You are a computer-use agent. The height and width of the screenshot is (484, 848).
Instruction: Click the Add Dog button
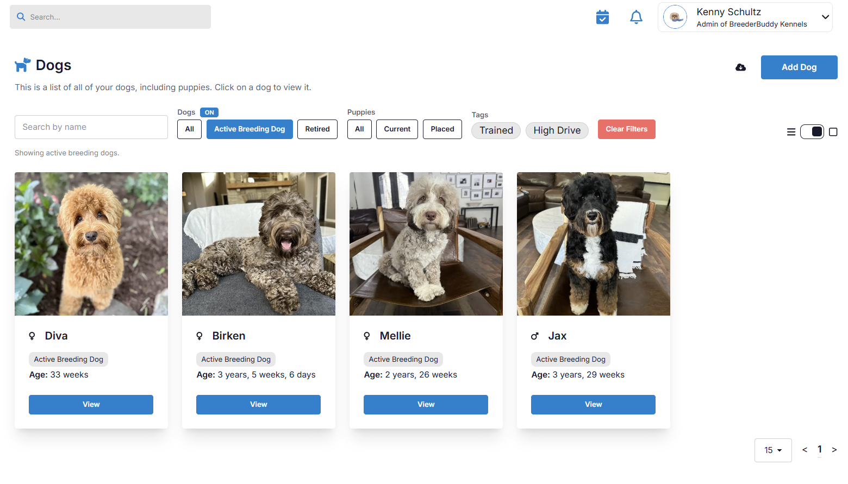(x=799, y=67)
